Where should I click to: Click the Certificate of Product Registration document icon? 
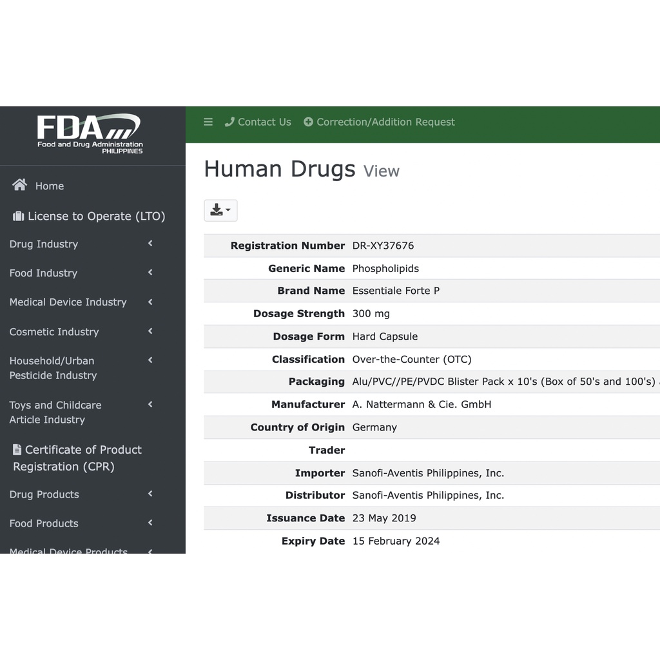click(x=17, y=450)
